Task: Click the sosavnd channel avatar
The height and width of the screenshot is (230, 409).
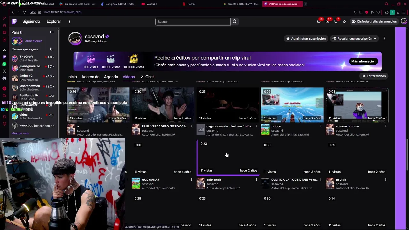Action: point(75,38)
